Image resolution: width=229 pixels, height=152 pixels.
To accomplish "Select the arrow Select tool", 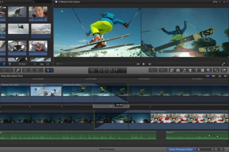I will [x=48, y=71].
